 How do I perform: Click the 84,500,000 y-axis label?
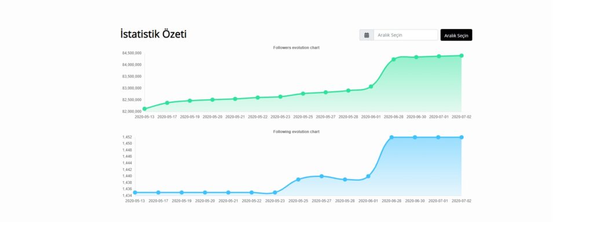(x=131, y=53)
